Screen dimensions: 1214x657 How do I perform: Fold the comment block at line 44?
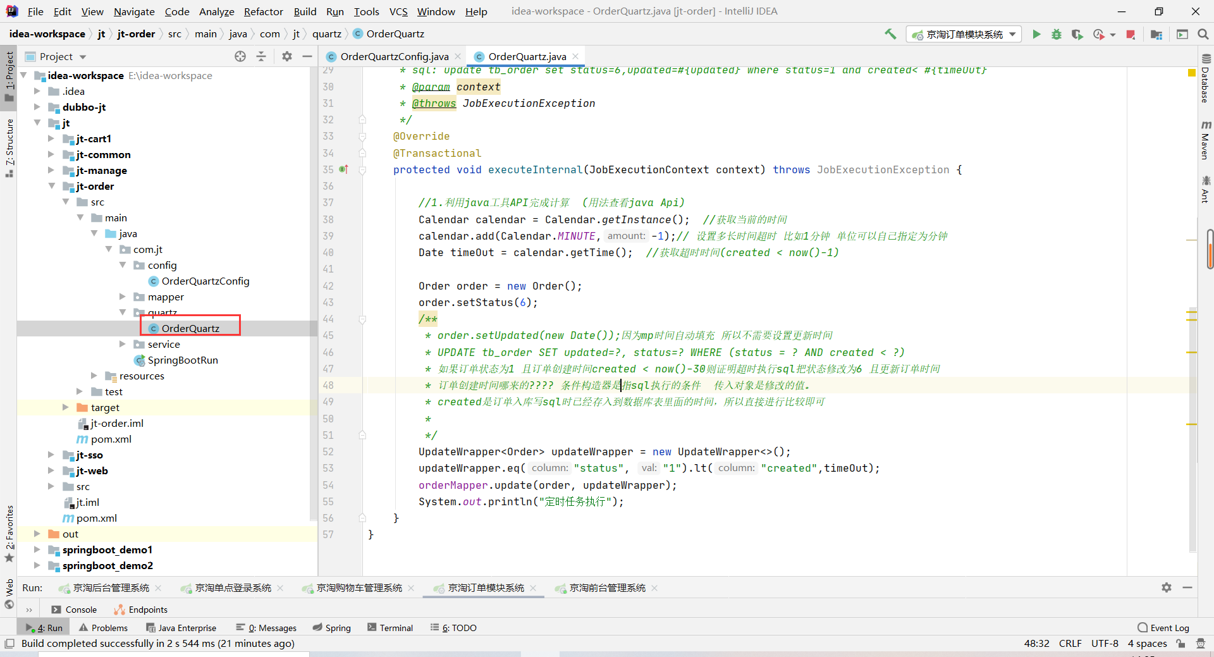click(362, 319)
